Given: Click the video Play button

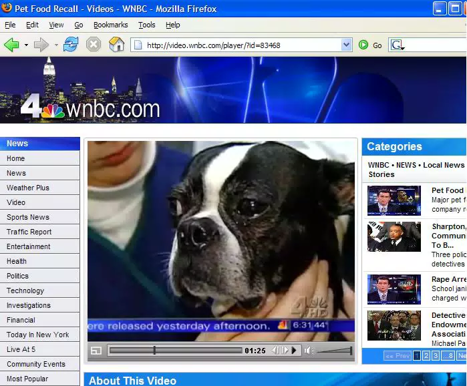Looking at the screenshot, I should (x=294, y=351).
